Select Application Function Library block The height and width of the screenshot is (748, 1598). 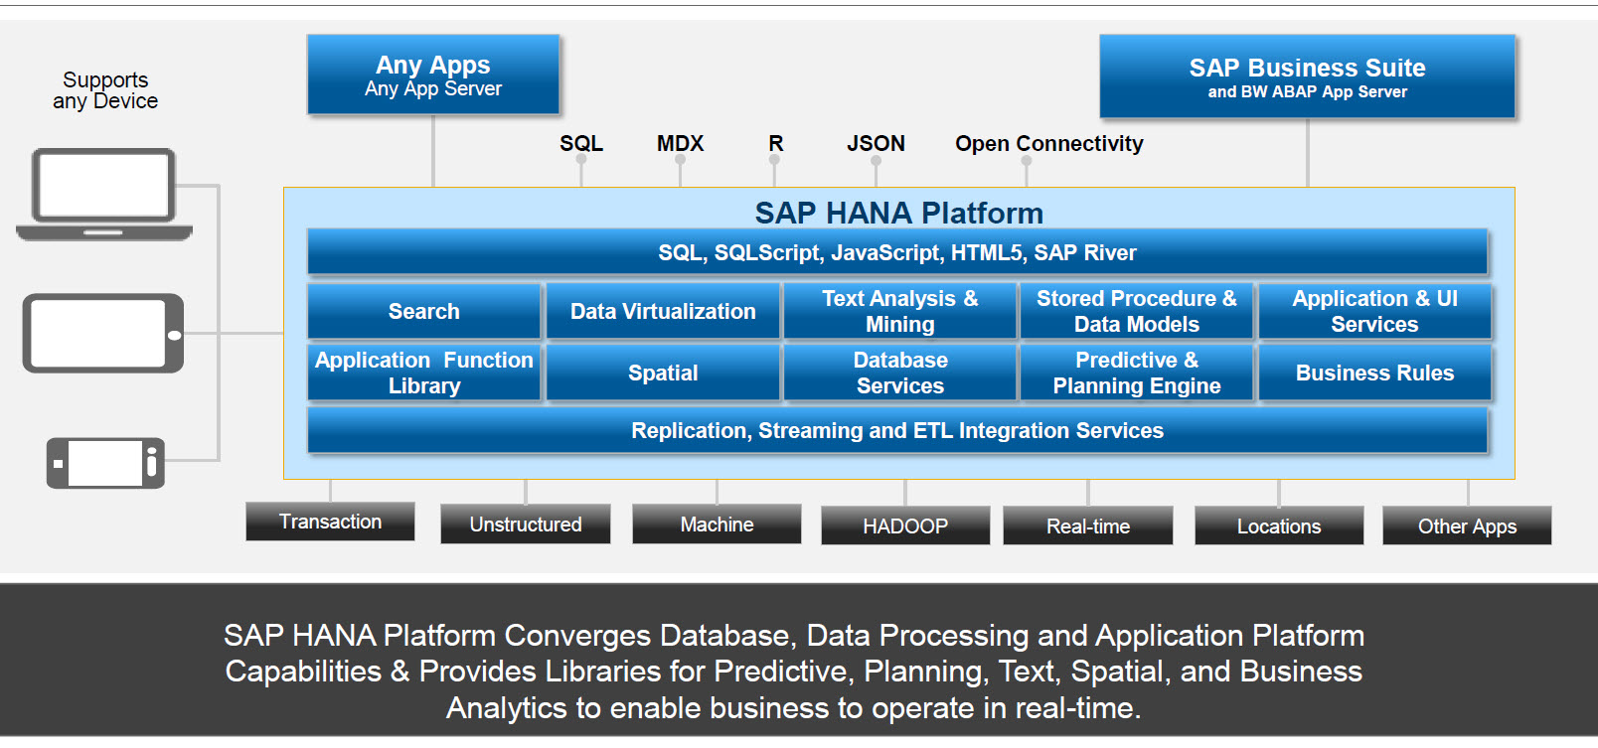click(x=424, y=373)
